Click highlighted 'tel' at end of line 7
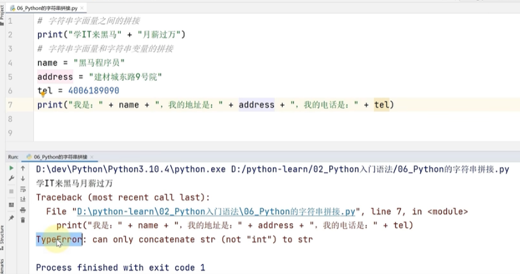This screenshot has height=274, width=520. (382, 105)
